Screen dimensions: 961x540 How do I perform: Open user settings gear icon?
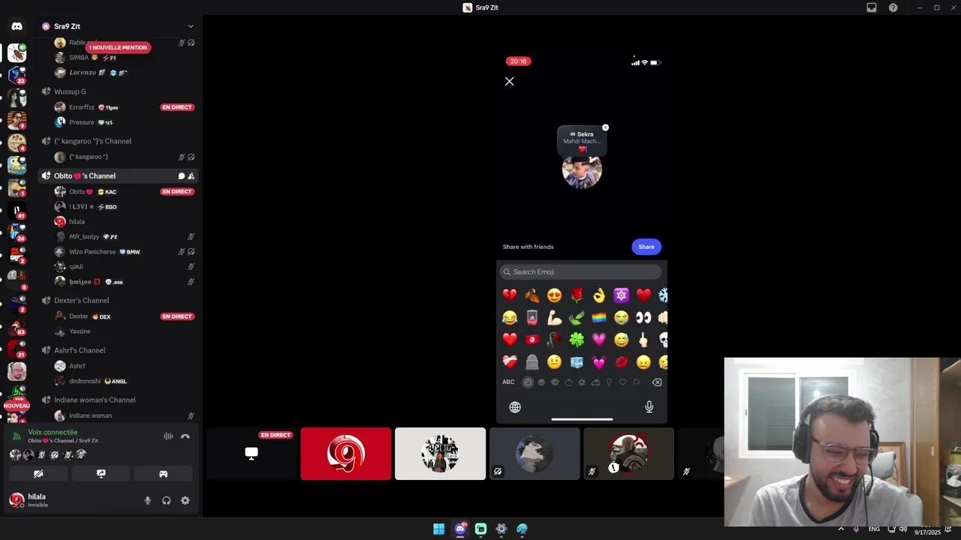click(185, 500)
